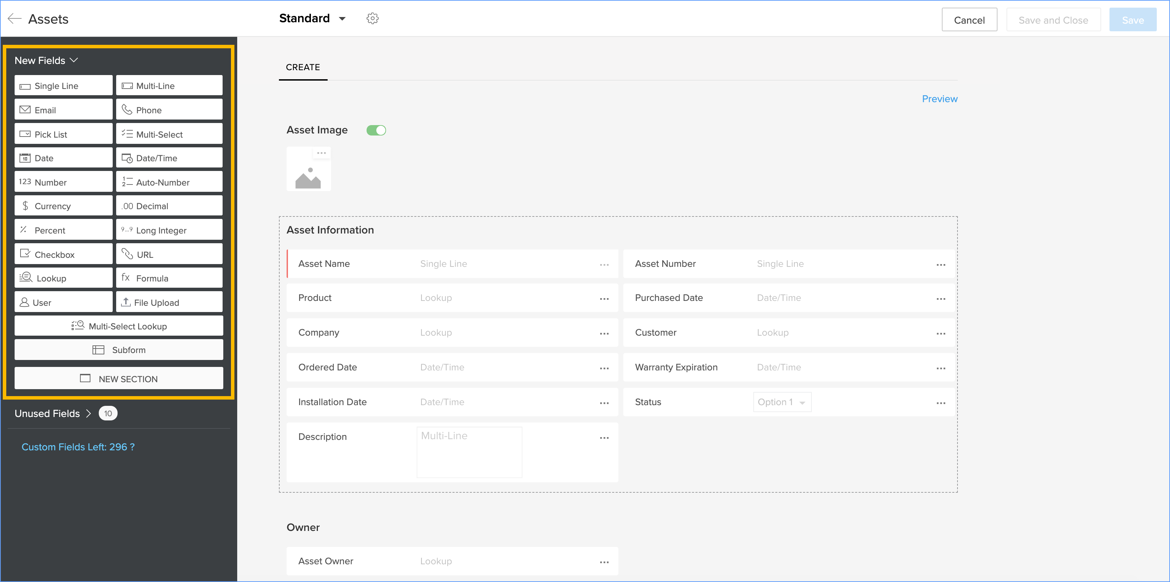
Task: Click the back arrow next to Assets
Action: point(15,19)
